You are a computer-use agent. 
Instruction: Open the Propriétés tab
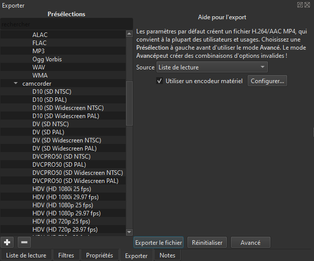tap(100, 255)
